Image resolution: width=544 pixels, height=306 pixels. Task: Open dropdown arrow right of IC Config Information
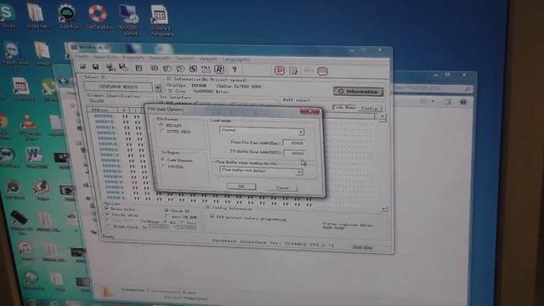(383, 209)
